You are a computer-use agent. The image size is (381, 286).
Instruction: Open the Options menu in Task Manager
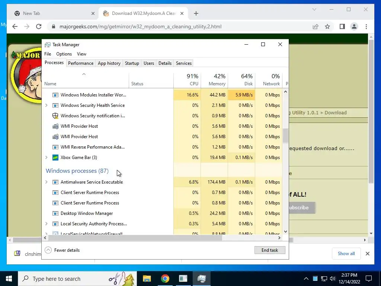pos(64,54)
